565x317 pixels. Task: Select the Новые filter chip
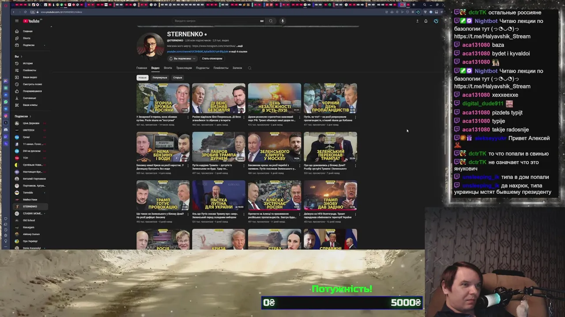[142, 77]
